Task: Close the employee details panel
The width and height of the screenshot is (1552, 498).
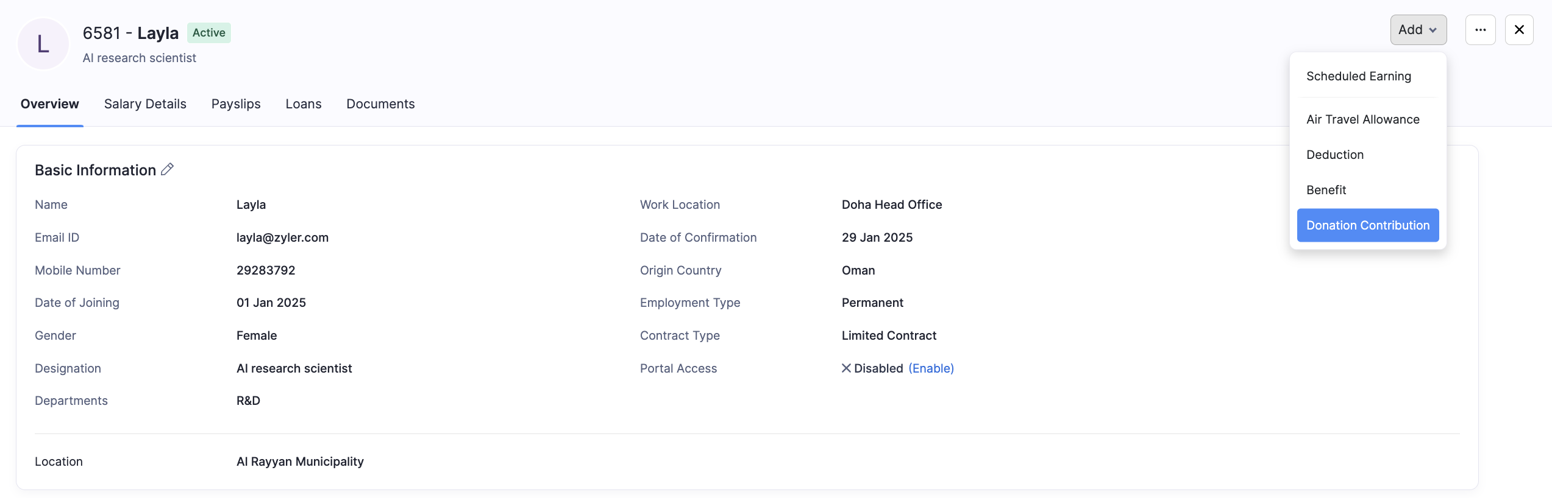Action: pyautogui.click(x=1519, y=30)
